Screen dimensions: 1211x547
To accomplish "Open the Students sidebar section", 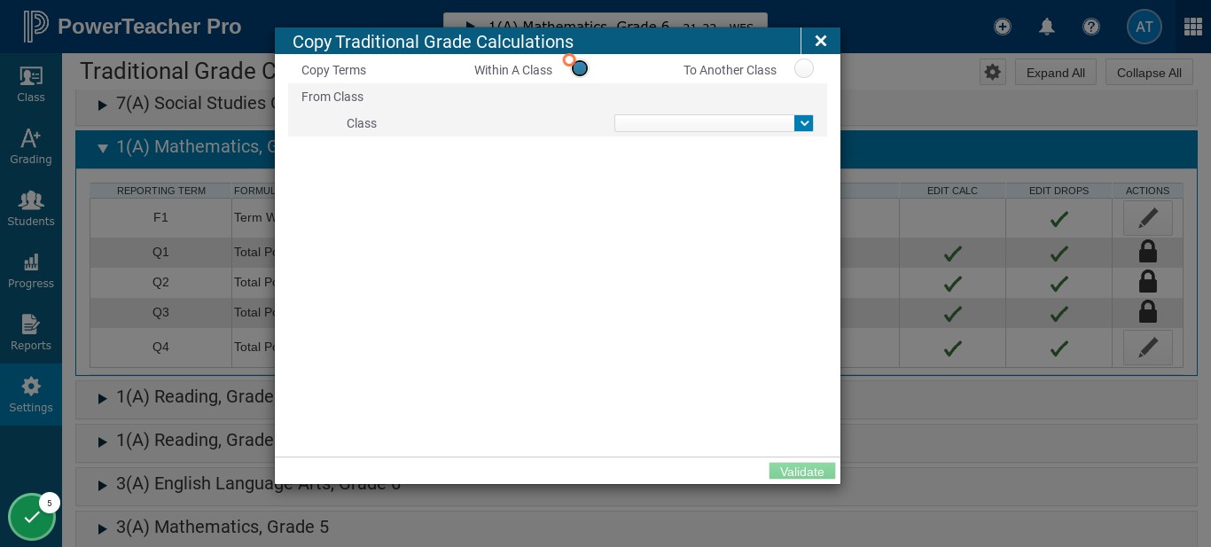I will click(31, 208).
